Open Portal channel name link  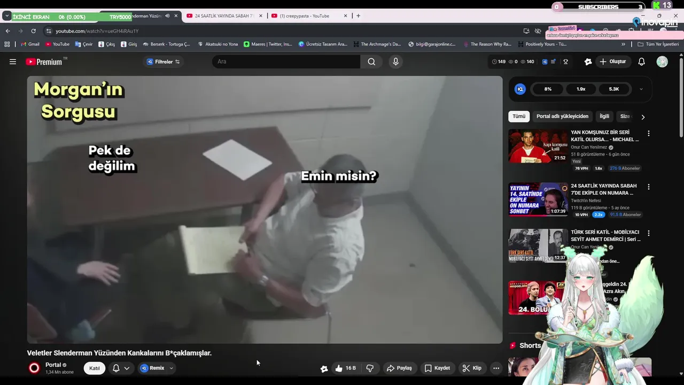53,365
